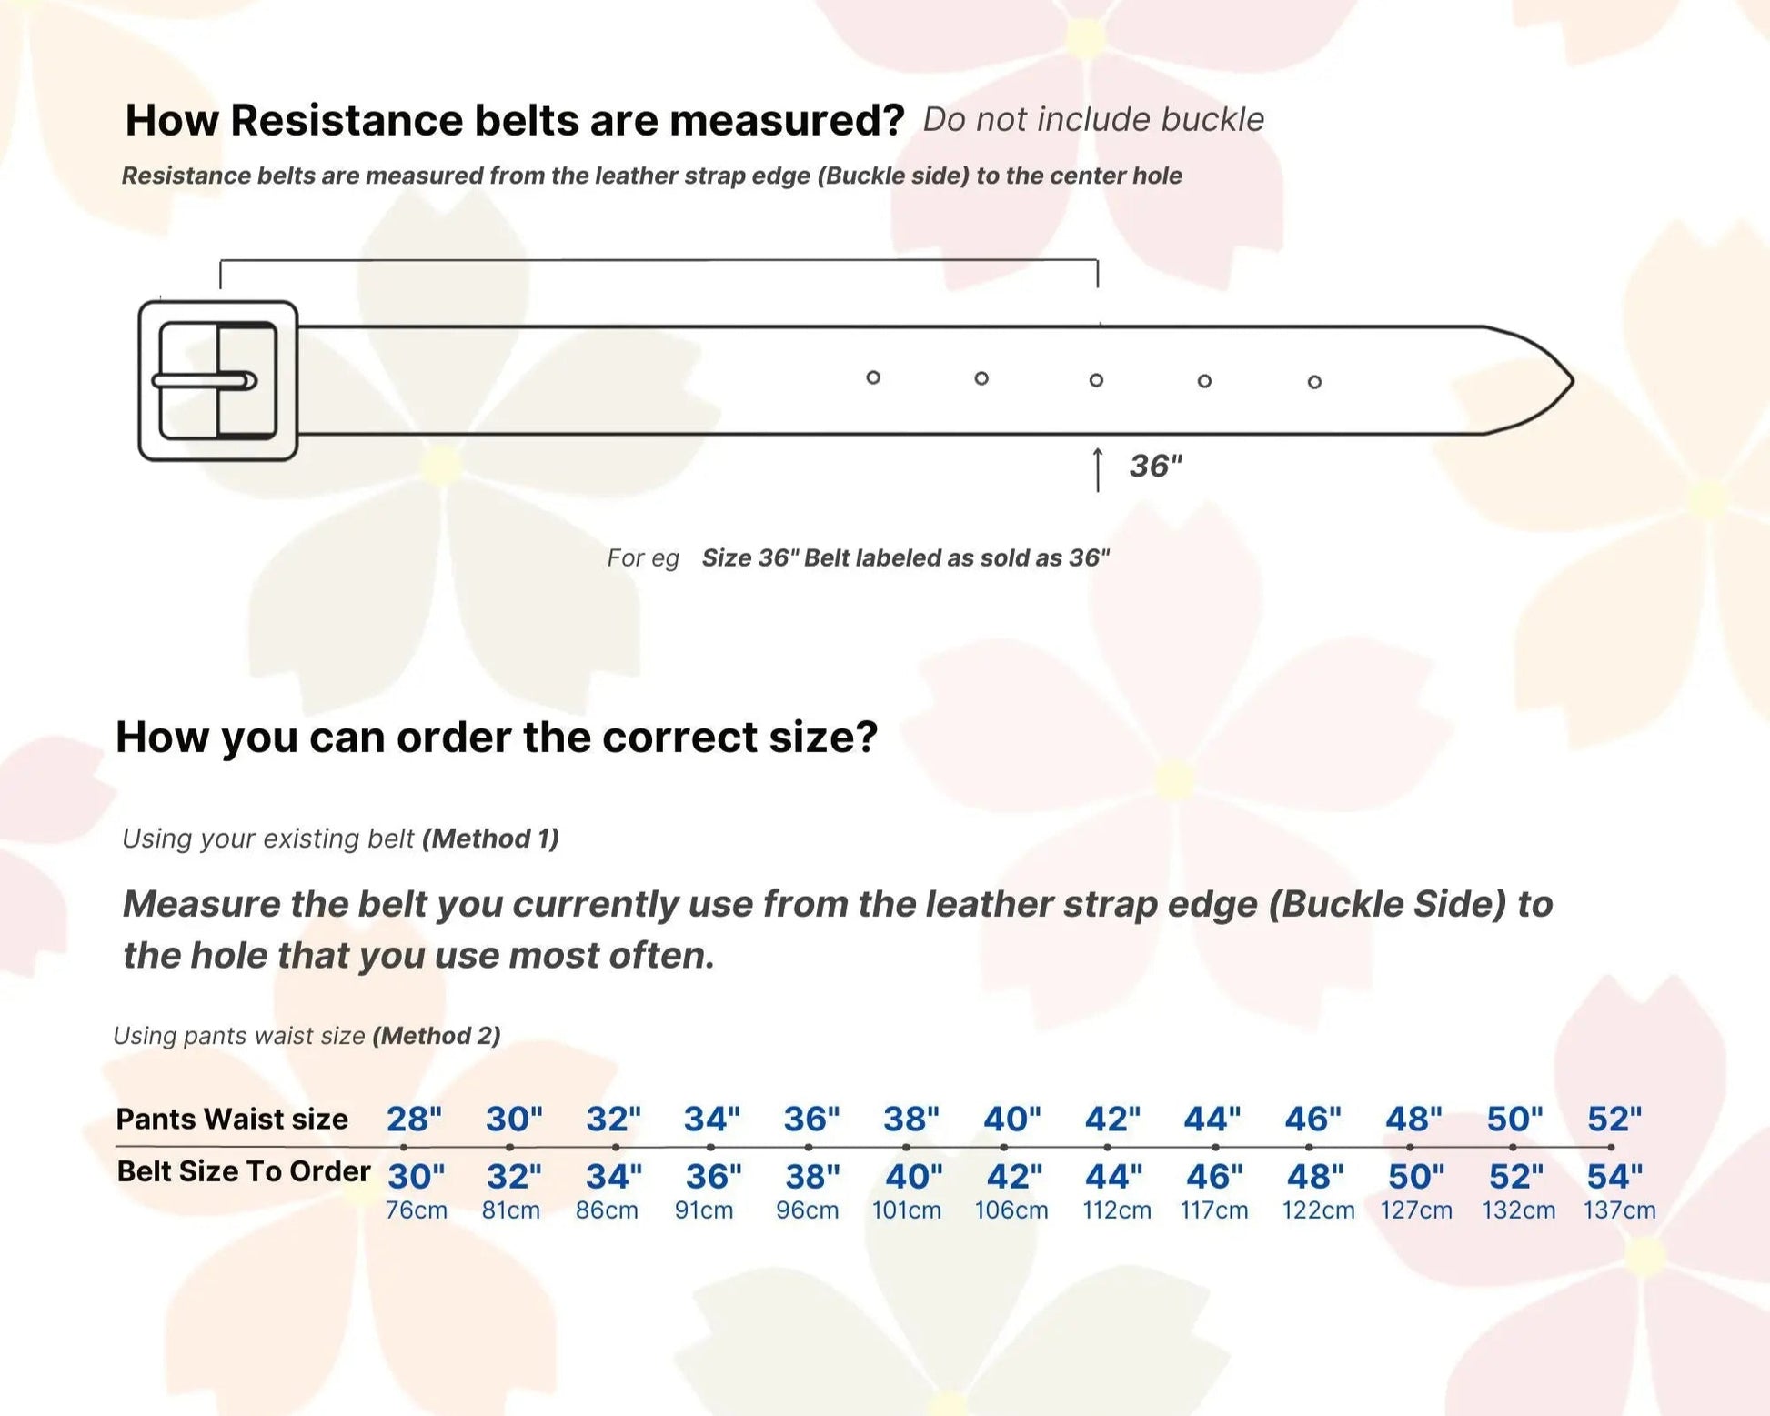Choose belt size to order 54"
1770x1416 pixels.
point(1614,1177)
